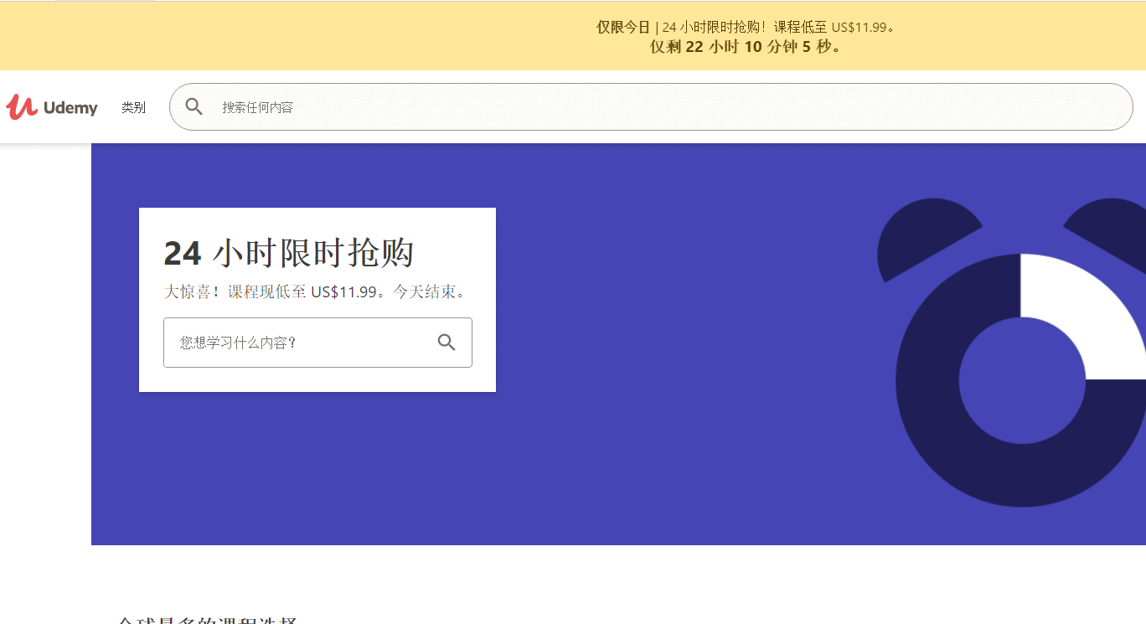Viewport: 1146px width, 624px height.
Task: Open the 类别 categories menu
Action: click(133, 107)
